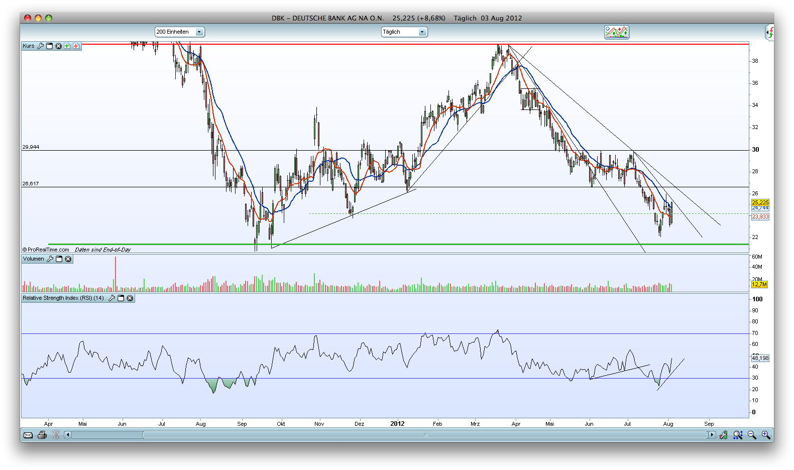Zoom out of the chart

click(752, 435)
